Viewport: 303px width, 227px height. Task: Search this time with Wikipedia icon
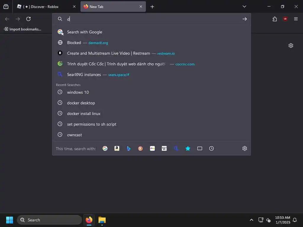click(164, 148)
